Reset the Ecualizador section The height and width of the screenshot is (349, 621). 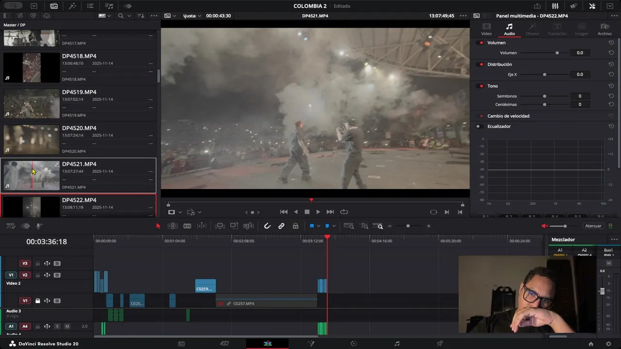611,127
